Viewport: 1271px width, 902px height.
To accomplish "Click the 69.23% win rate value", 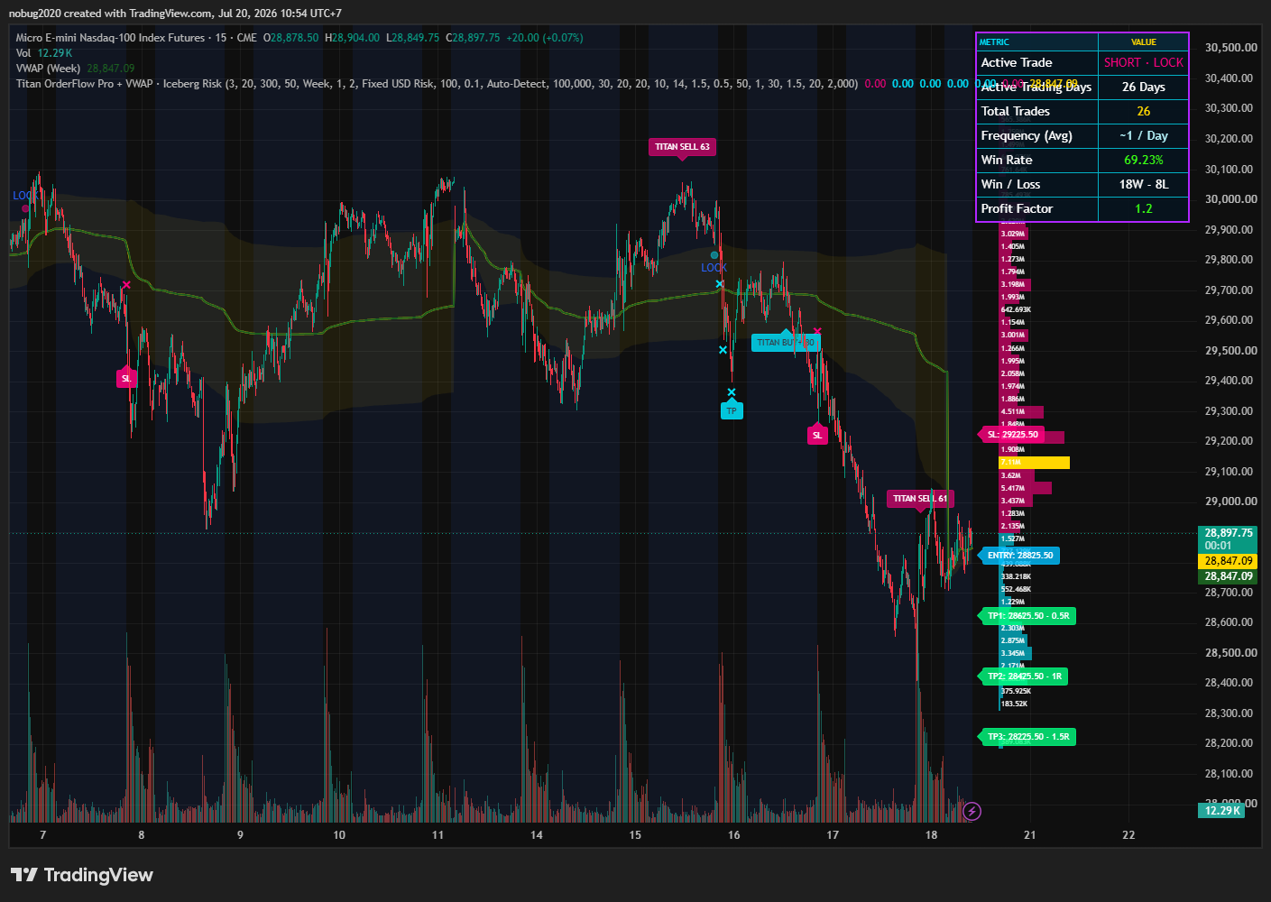I will point(1144,161).
